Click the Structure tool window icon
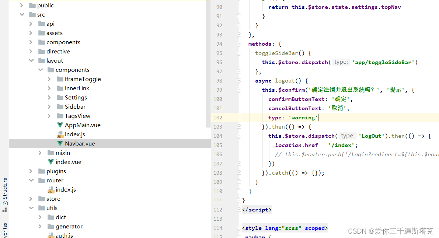 (5, 210)
